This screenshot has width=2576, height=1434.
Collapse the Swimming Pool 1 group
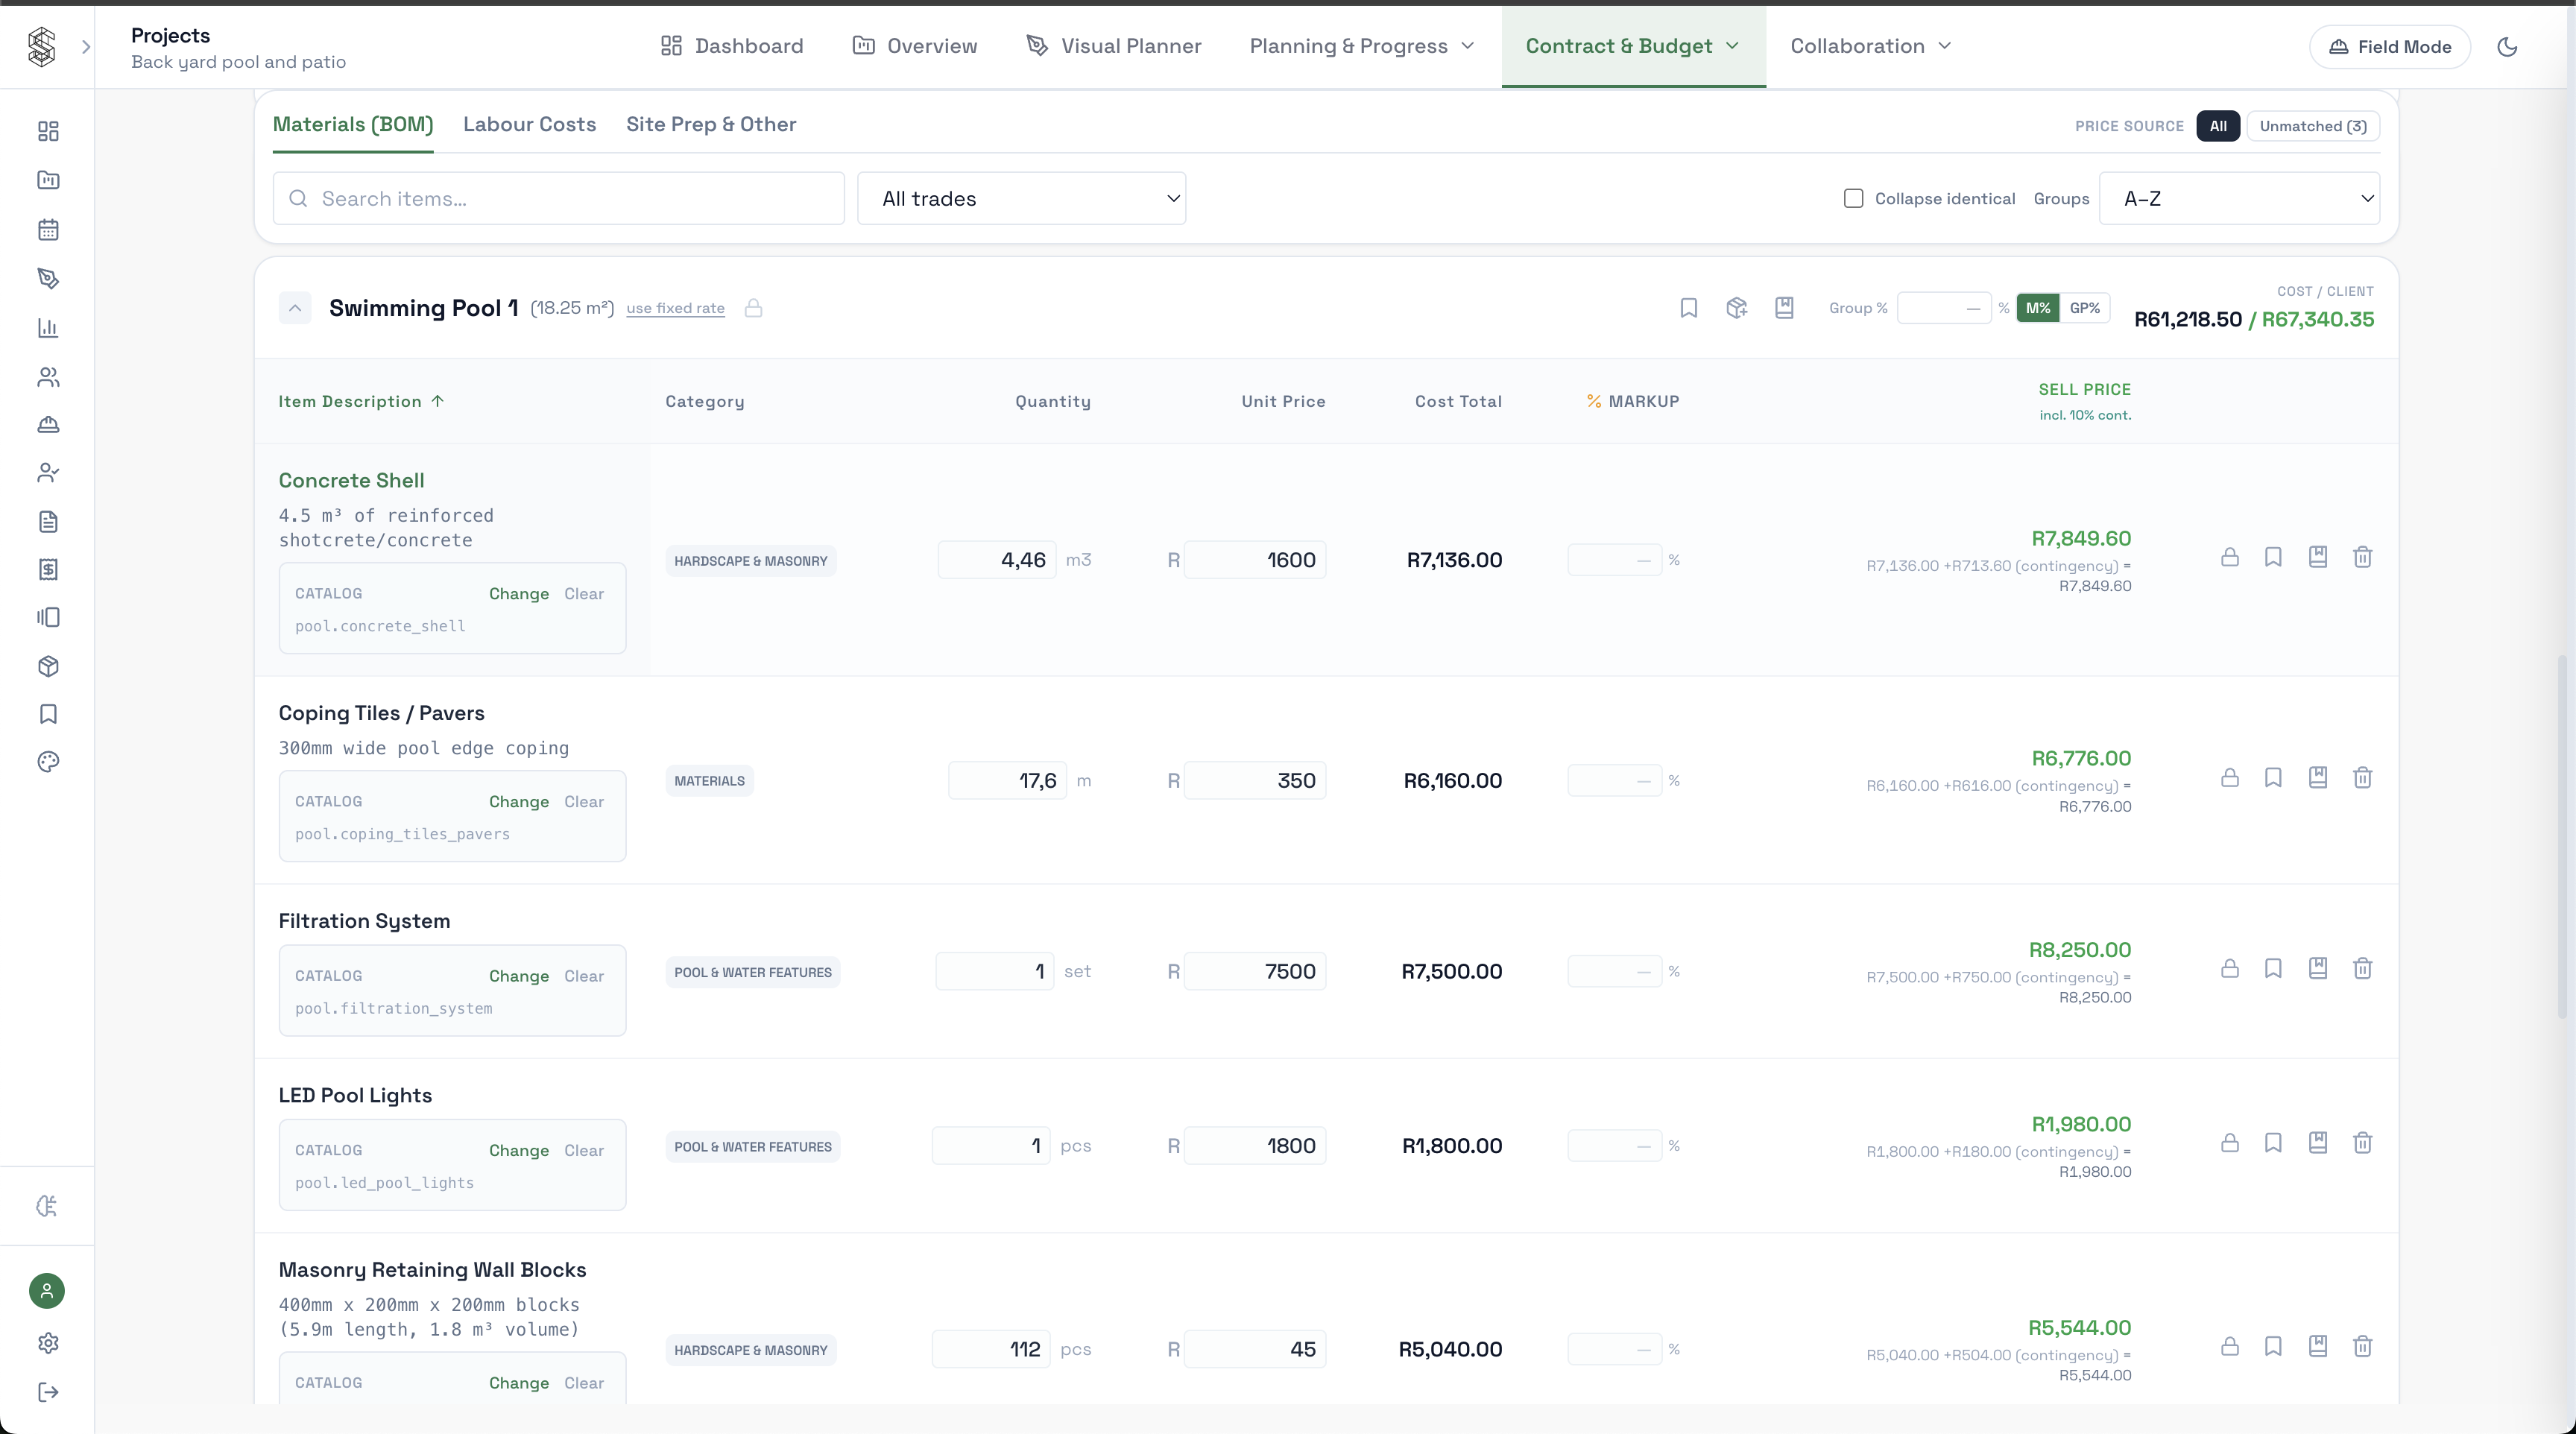[x=295, y=308]
